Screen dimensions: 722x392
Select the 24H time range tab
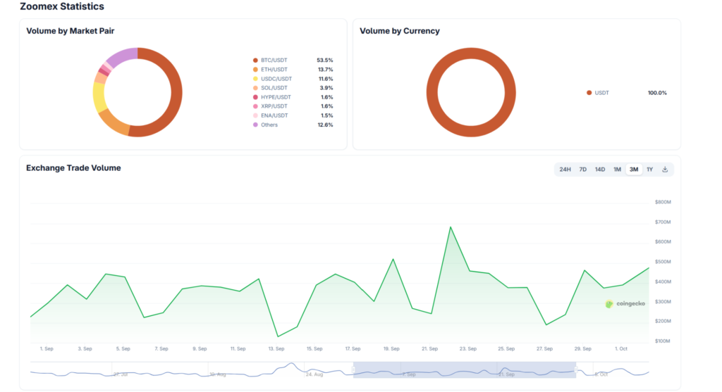tap(565, 170)
